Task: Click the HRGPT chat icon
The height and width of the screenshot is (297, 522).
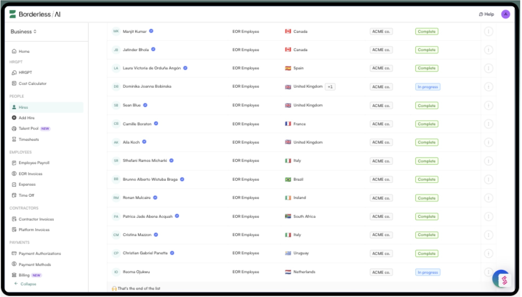Action: click(x=14, y=72)
